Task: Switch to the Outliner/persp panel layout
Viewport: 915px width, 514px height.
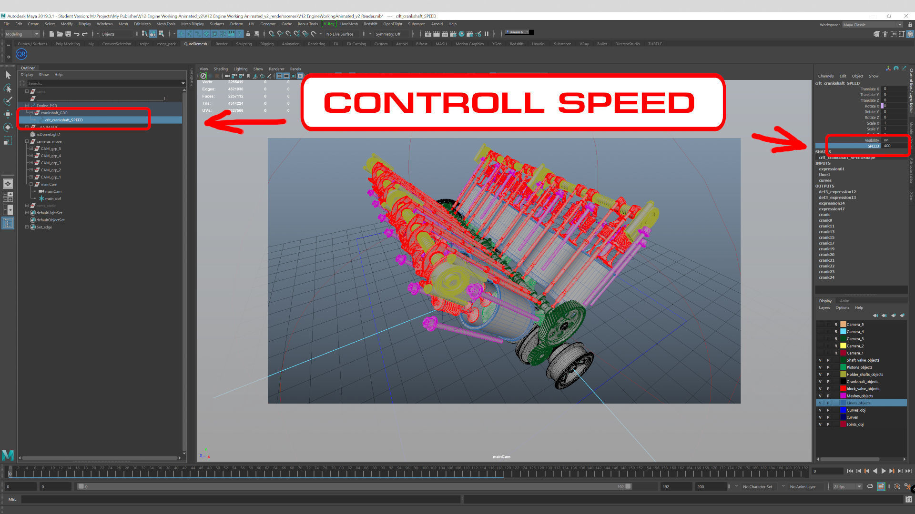Action: [x=8, y=223]
